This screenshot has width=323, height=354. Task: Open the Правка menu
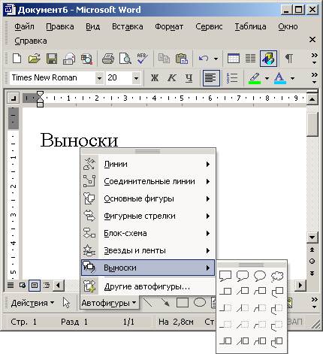60,26
